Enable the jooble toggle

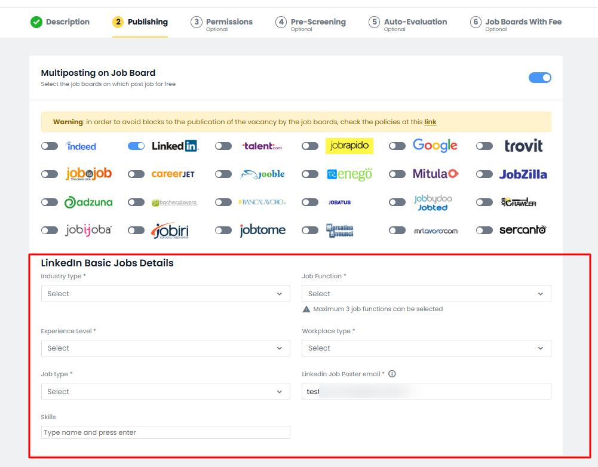[x=223, y=174]
